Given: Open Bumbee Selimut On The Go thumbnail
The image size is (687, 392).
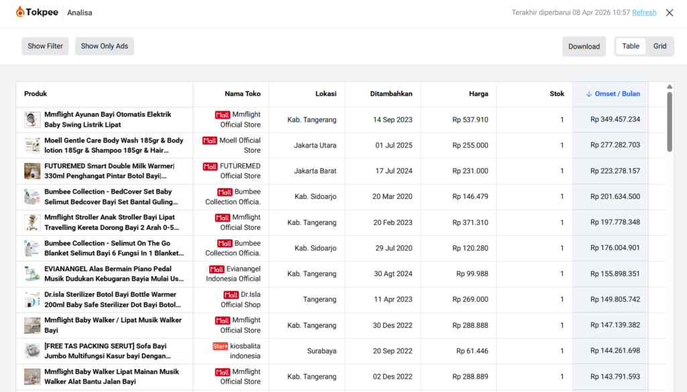Looking at the screenshot, I should (x=32, y=248).
